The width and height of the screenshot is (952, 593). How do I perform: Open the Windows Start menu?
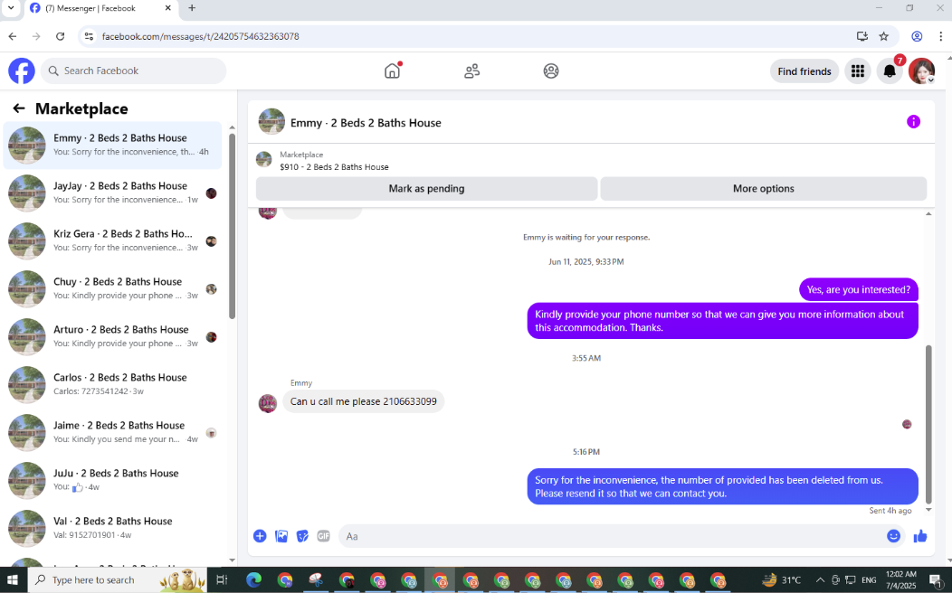tap(13, 580)
